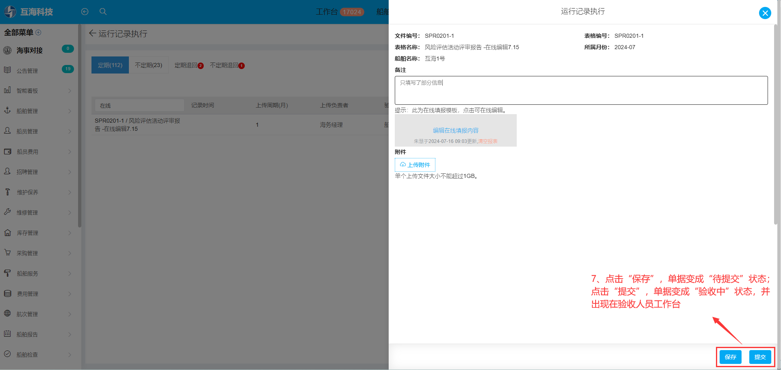Expand the 船舶报告 menu chevron
The height and width of the screenshot is (370, 781).
70,334
